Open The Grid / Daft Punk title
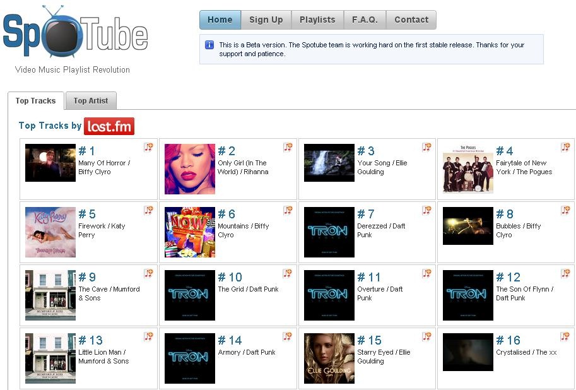The height and width of the screenshot is (390, 576). click(x=248, y=289)
